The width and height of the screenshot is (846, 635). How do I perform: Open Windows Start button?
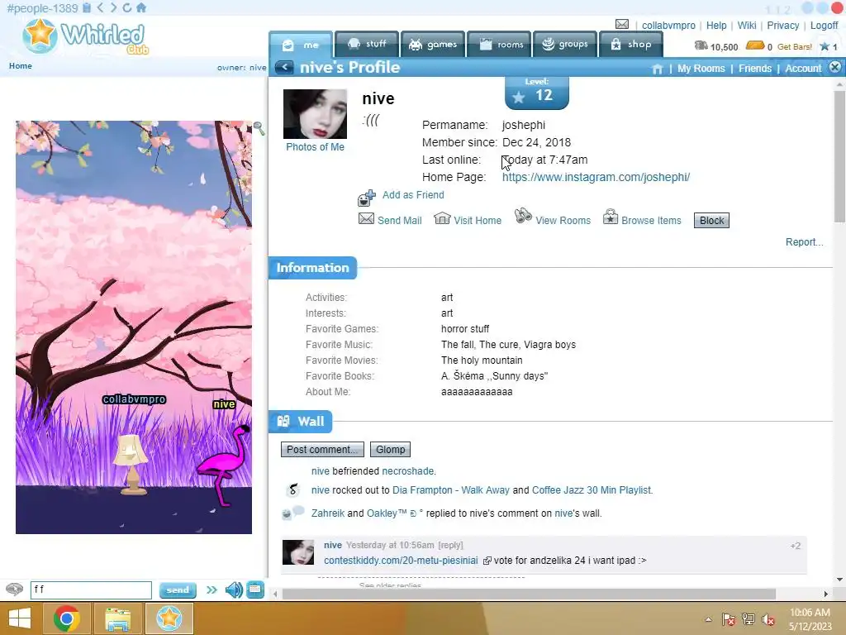click(20, 618)
